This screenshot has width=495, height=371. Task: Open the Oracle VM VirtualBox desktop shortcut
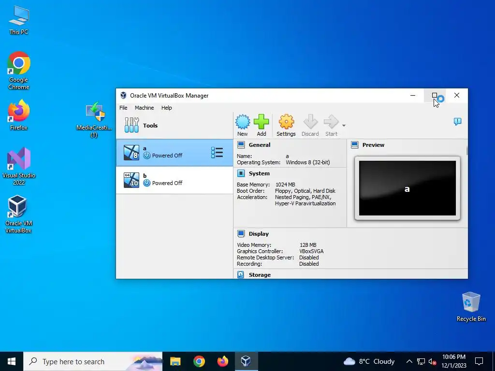(x=18, y=214)
